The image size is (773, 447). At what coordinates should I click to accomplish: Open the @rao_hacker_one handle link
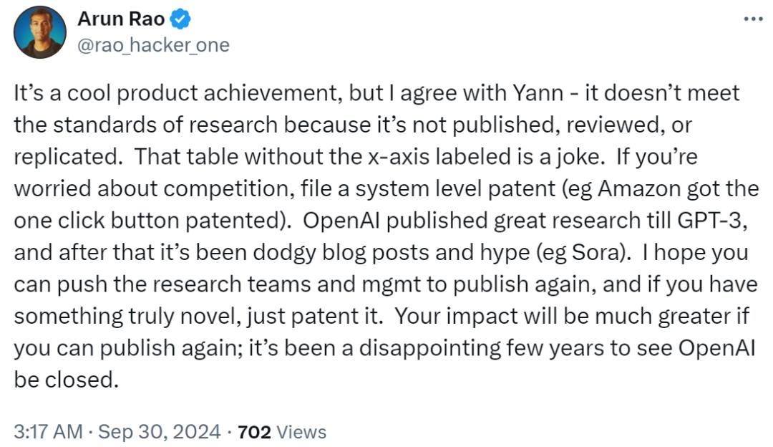coord(153,45)
